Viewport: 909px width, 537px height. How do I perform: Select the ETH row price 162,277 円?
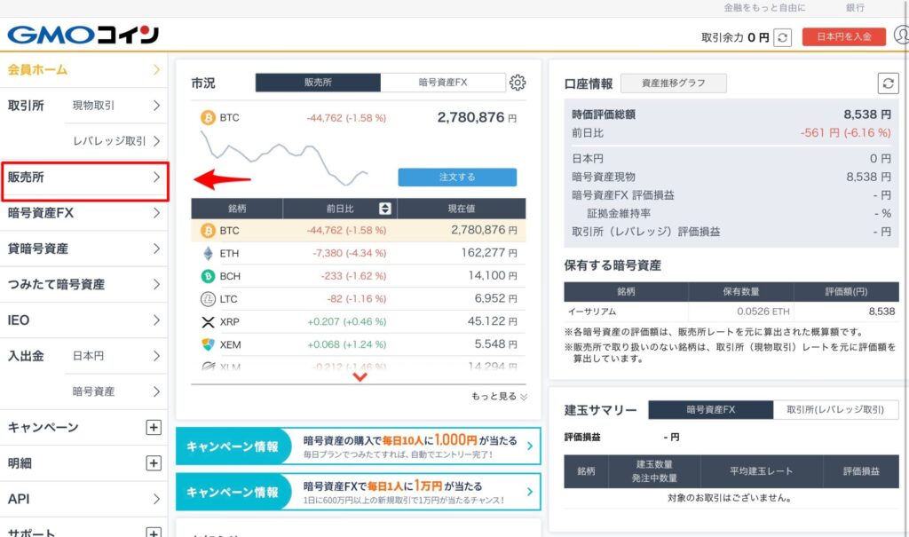(489, 253)
